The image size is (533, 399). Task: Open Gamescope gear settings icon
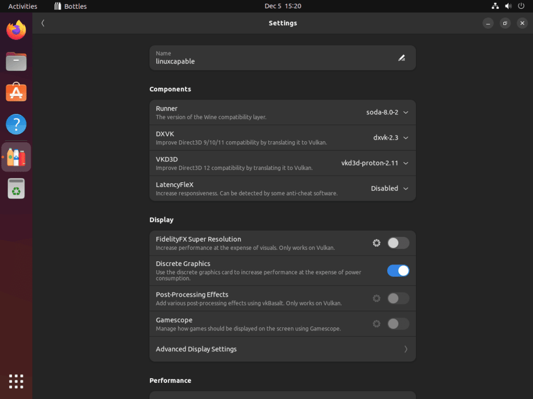click(x=376, y=323)
